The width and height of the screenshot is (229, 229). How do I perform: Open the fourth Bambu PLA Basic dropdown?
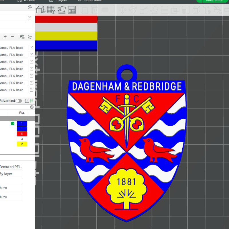click(x=14, y=69)
